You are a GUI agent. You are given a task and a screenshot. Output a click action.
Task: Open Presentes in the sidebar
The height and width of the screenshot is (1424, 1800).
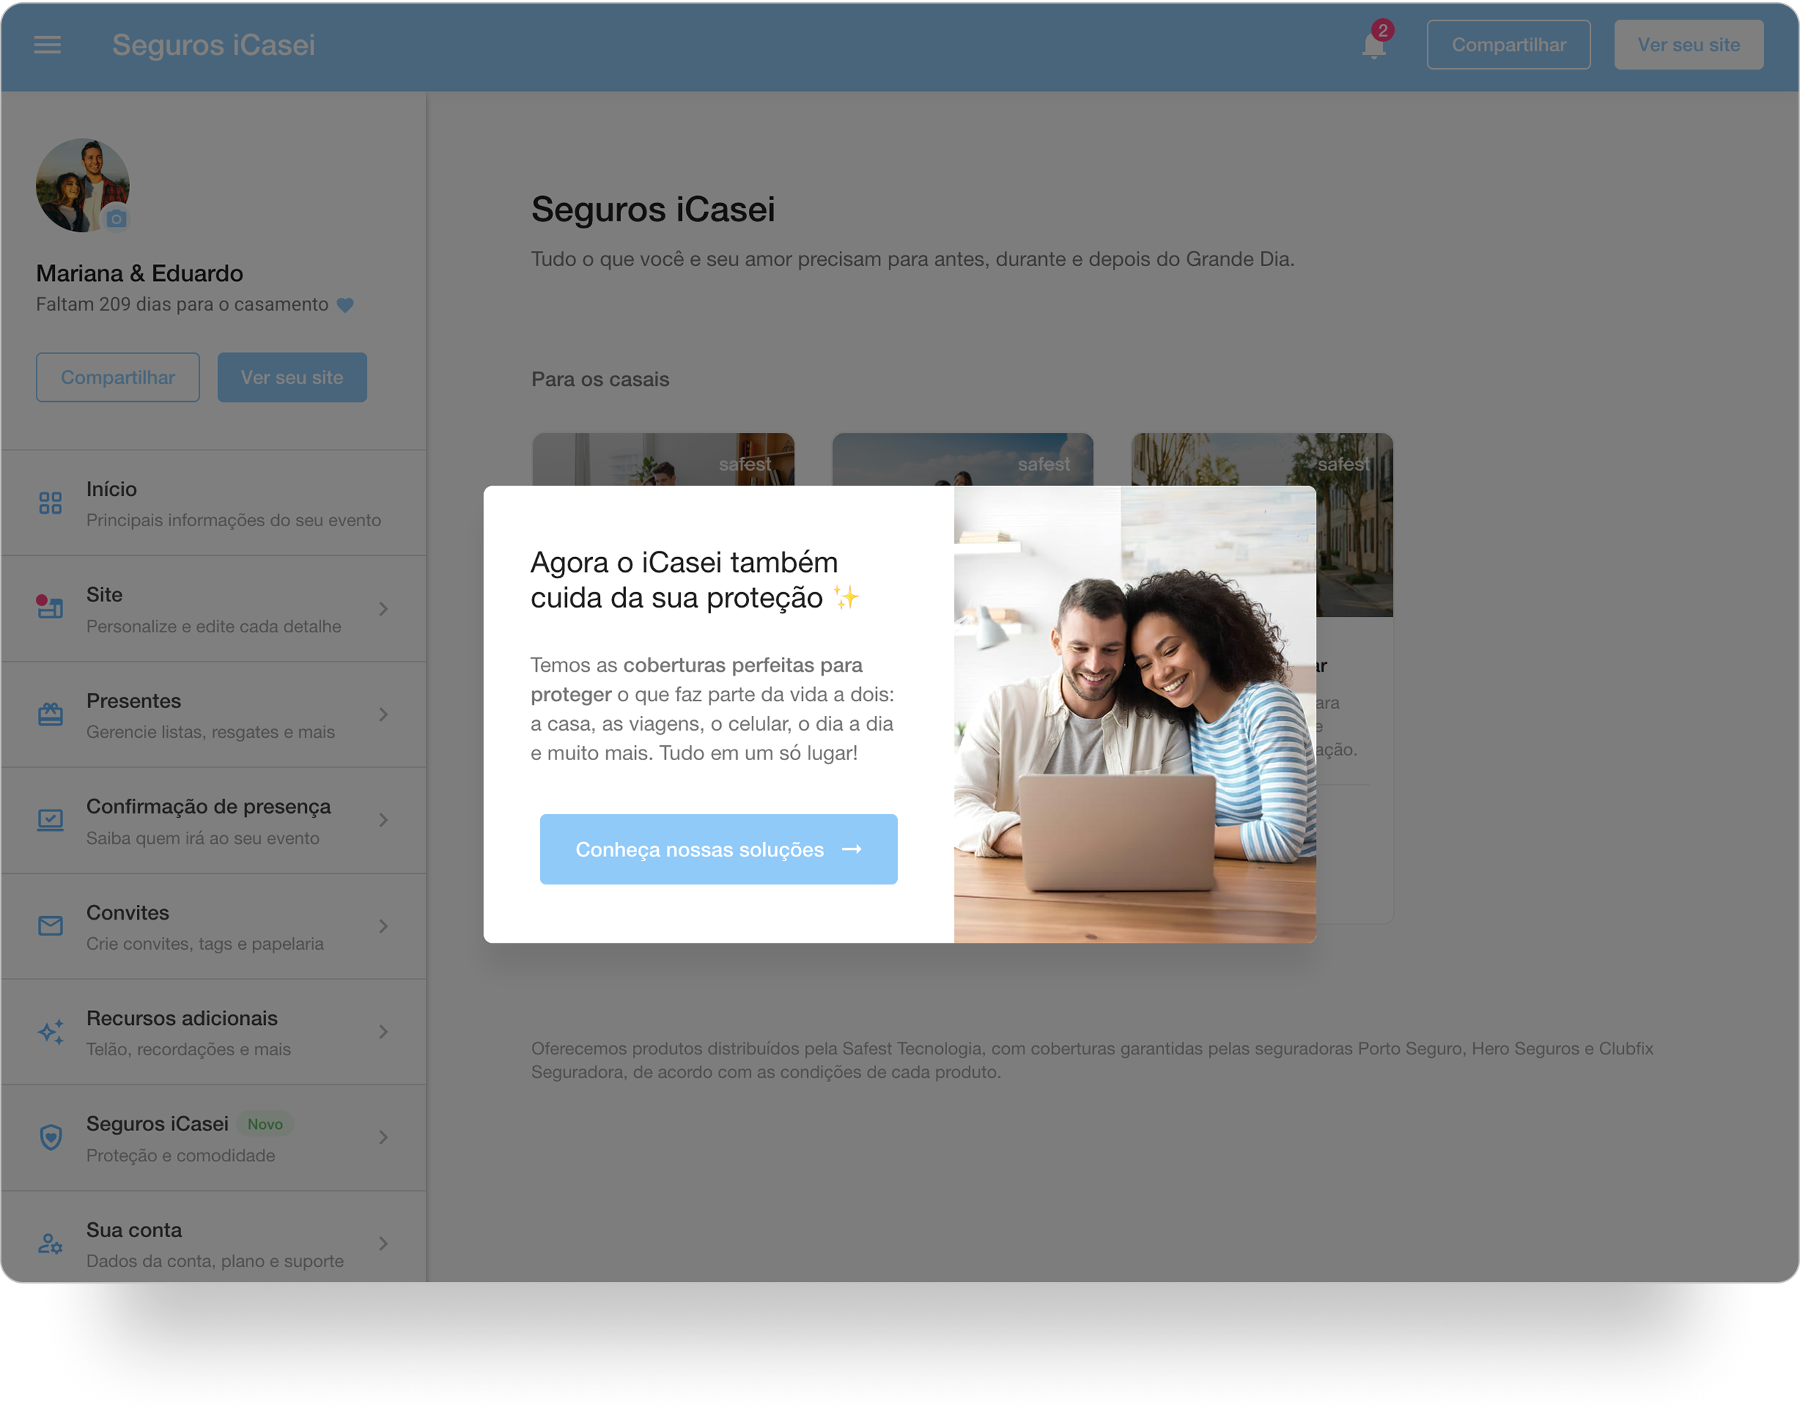pos(214,715)
